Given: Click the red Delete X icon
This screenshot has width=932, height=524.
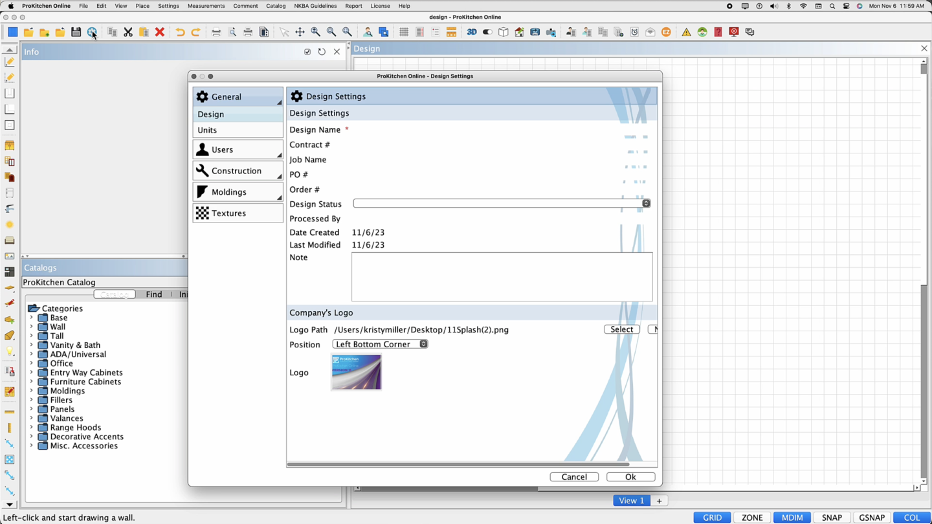Looking at the screenshot, I should click(x=160, y=32).
